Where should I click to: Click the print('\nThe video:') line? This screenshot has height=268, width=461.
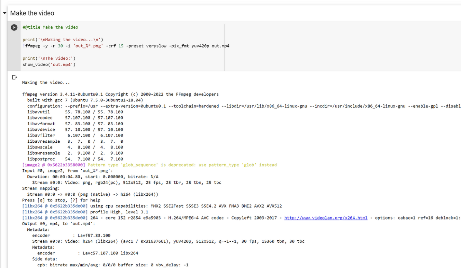(x=49, y=58)
